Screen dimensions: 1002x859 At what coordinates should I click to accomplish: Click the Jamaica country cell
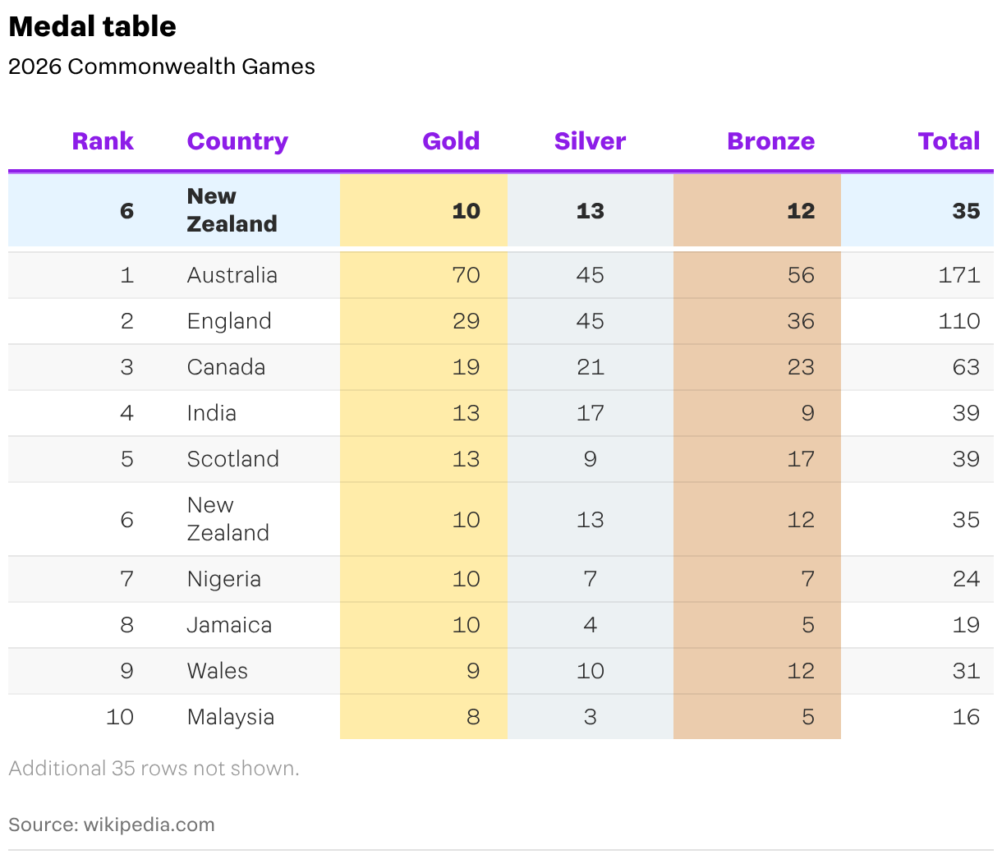click(229, 625)
